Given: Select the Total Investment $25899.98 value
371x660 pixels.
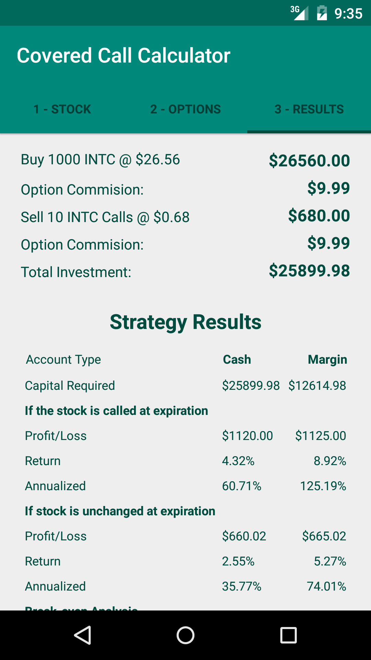Looking at the screenshot, I should 309,271.
